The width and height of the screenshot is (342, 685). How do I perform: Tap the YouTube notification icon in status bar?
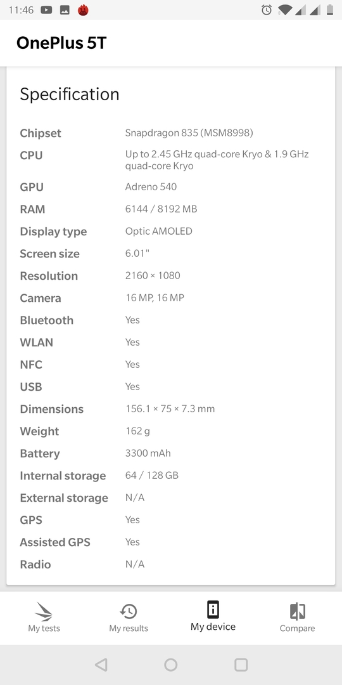[x=46, y=10]
